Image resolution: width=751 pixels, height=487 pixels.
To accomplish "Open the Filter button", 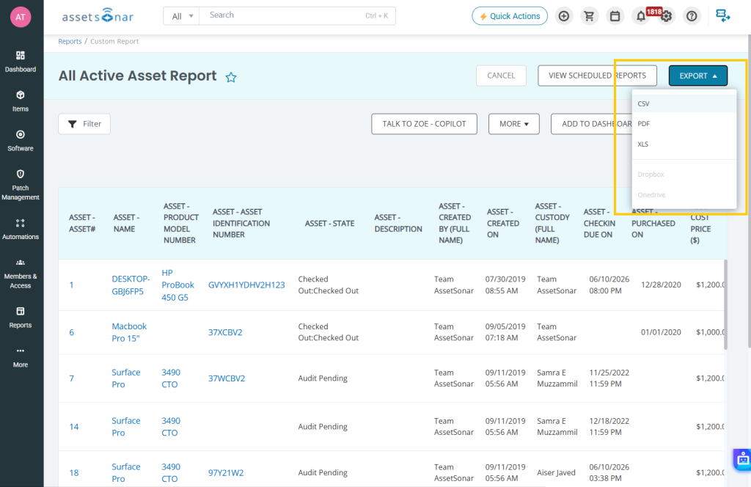I will pos(84,124).
